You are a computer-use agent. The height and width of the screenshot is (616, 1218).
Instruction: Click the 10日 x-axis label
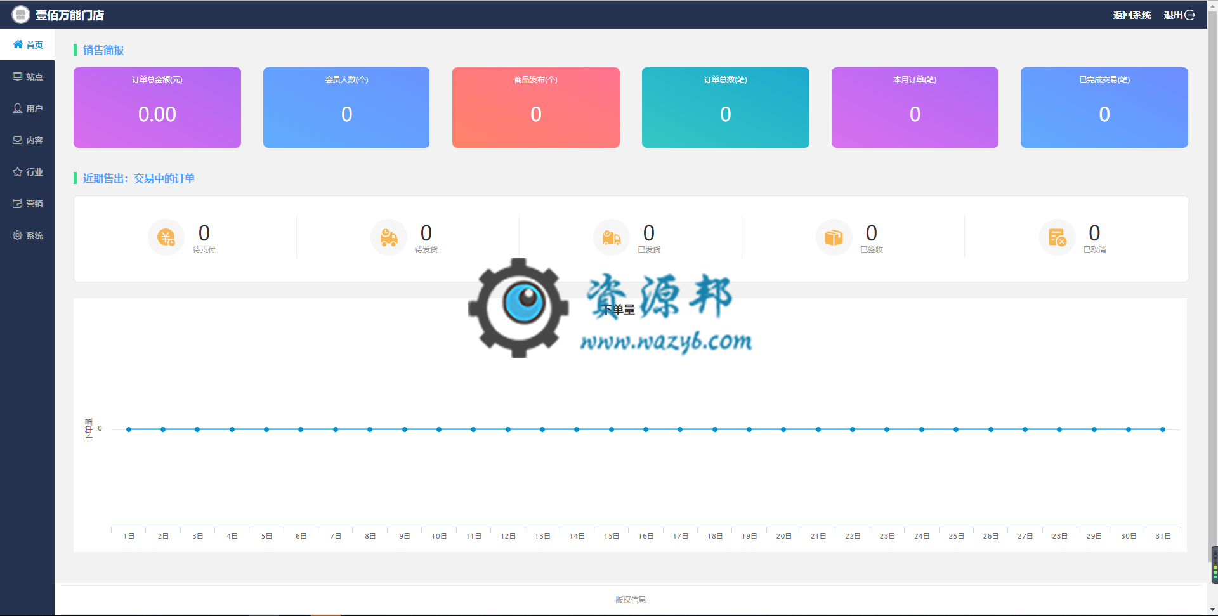439,536
